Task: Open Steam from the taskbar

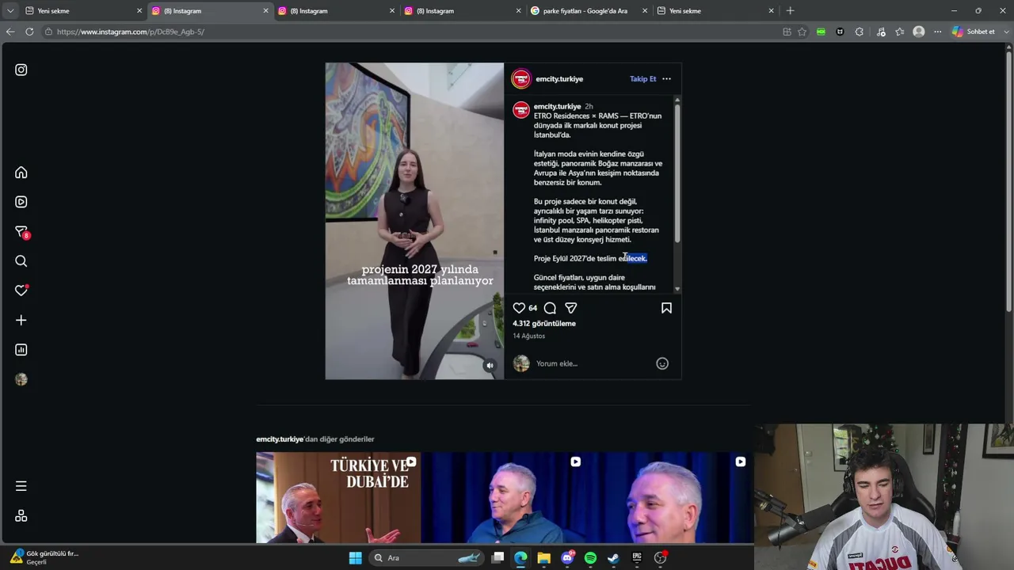Action: (613, 558)
